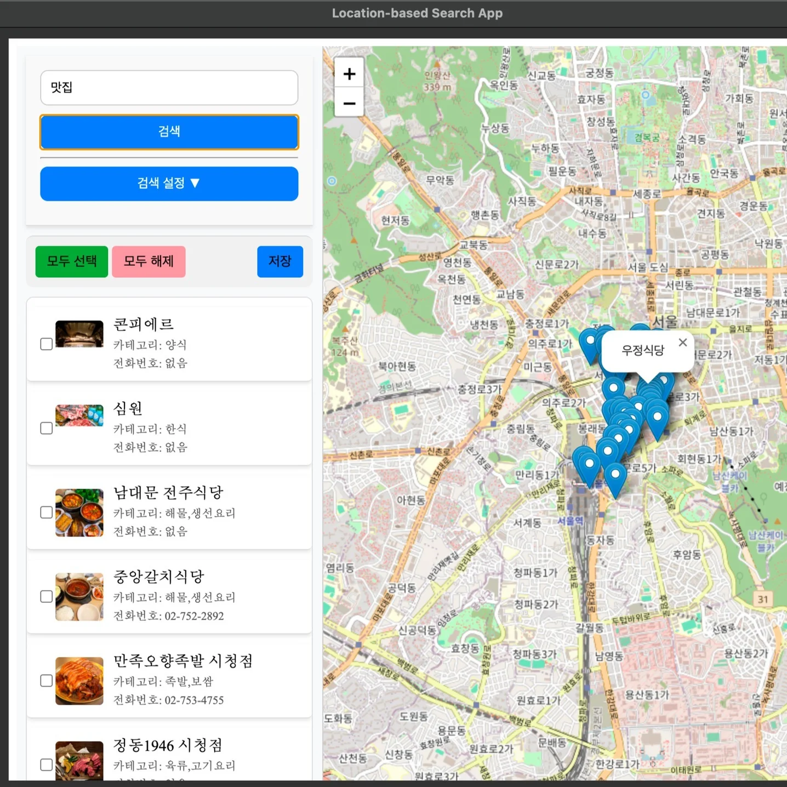This screenshot has height=787, width=787.
Task: Click the 서울역 station label on map
Action: point(571,521)
